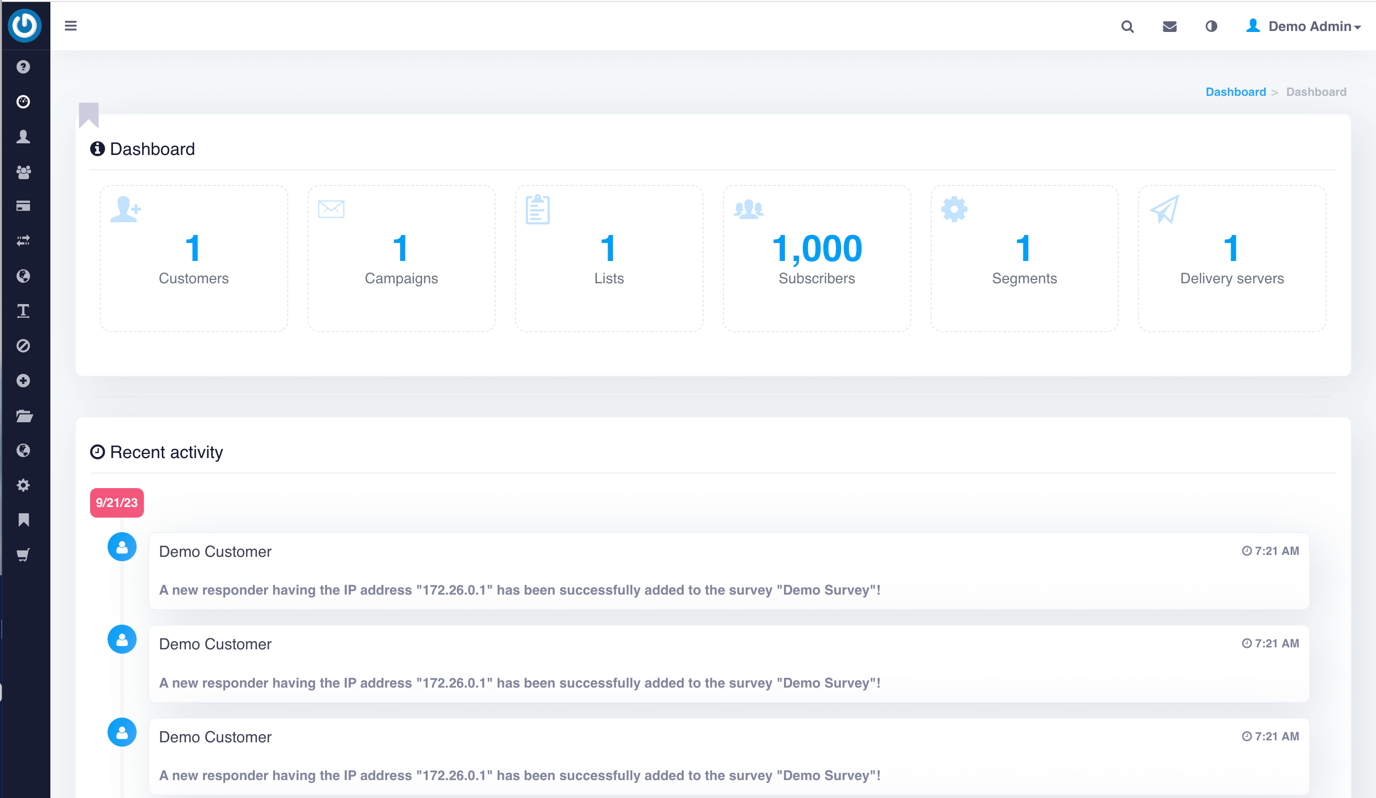Click the 9/21/23 date marker
This screenshot has height=798, width=1376.
(116, 502)
